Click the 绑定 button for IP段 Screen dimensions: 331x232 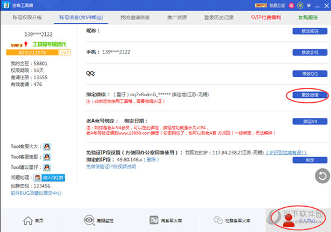(x=310, y=160)
